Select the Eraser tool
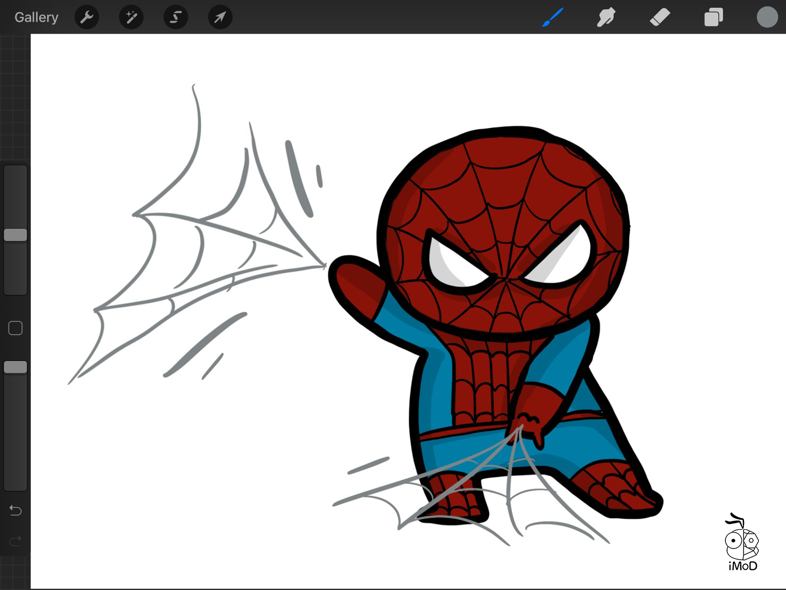 (x=660, y=18)
